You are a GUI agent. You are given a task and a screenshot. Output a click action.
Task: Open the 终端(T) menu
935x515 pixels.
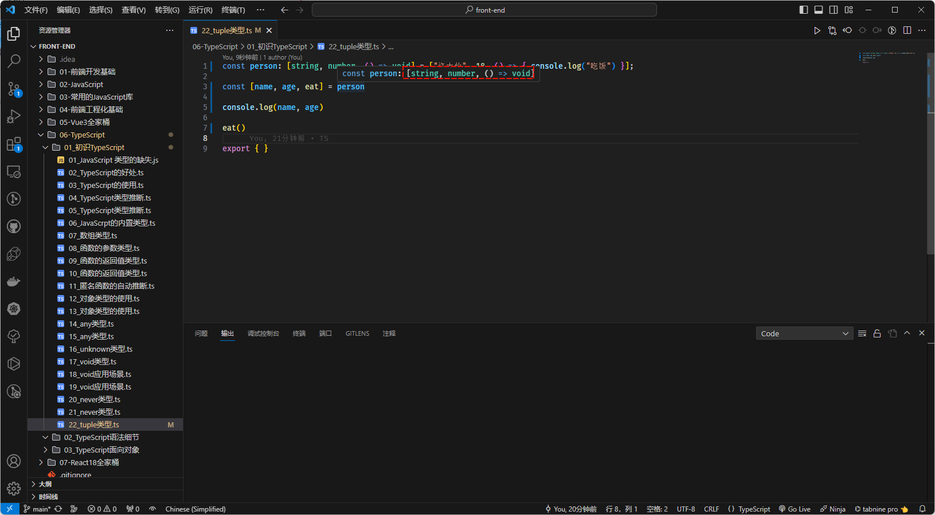[233, 10]
